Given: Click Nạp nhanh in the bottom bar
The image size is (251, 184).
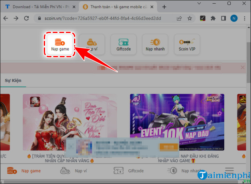Looking at the screenshot, I should (x=184, y=171).
